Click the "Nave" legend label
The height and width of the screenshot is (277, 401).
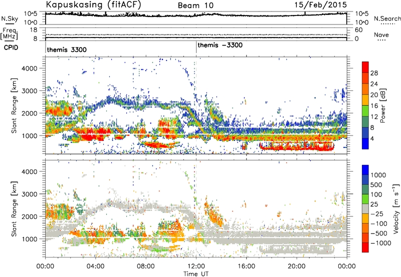[381, 35]
